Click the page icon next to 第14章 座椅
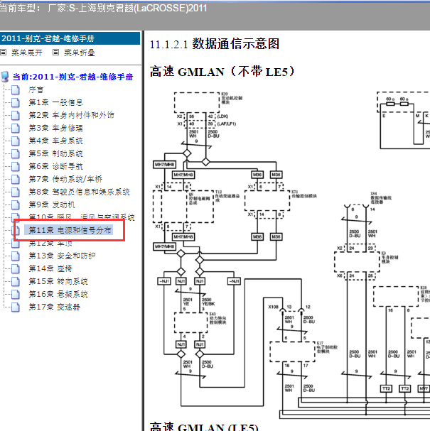Screen dimensions: 430x431 [x=16, y=268]
